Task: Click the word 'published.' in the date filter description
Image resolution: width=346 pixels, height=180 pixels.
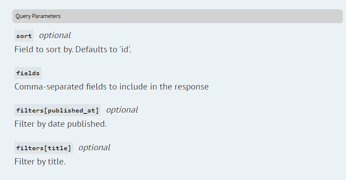Action: coord(87,124)
